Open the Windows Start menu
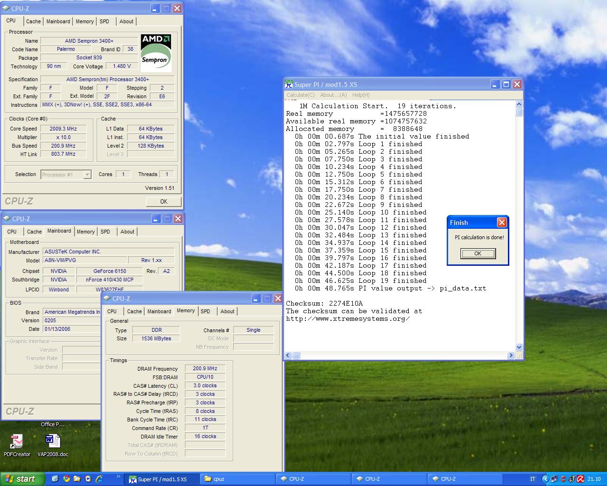607x486 pixels. point(22,479)
